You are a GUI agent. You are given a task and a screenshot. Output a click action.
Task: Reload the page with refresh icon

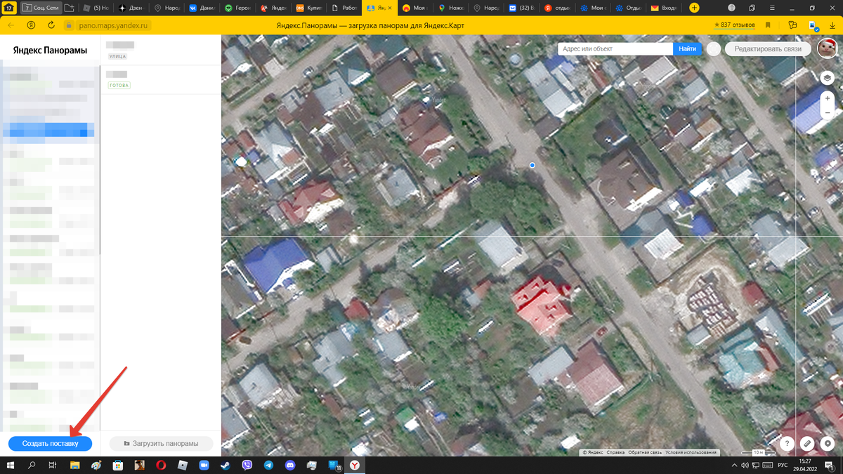pyautogui.click(x=51, y=25)
